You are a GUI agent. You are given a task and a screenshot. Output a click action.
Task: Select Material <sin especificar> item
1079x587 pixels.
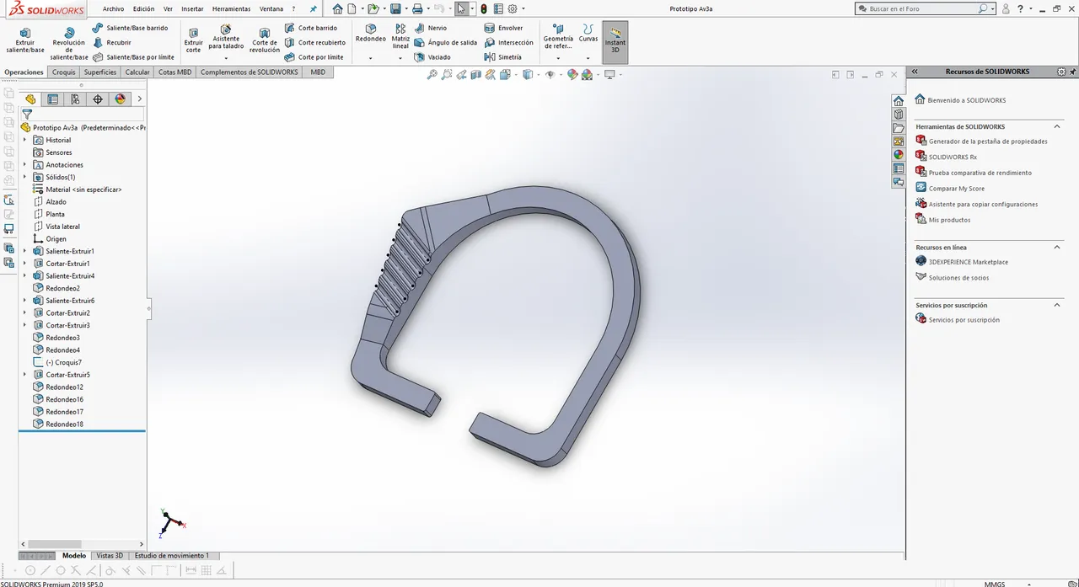pos(83,189)
